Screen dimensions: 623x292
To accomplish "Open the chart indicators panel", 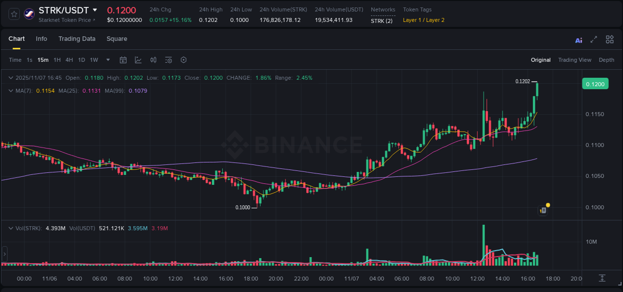I will (154, 60).
